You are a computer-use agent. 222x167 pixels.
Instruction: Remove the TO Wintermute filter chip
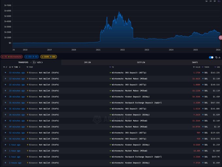pos(3,57)
